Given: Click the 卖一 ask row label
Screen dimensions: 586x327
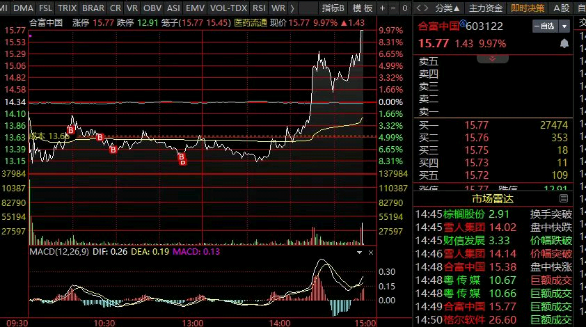Looking at the screenshot, I should 428,111.
